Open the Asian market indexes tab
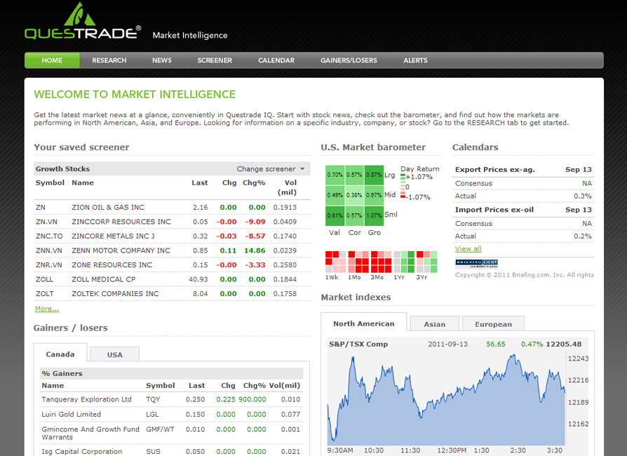Screen dimensions: 627x456 coord(434,324)
